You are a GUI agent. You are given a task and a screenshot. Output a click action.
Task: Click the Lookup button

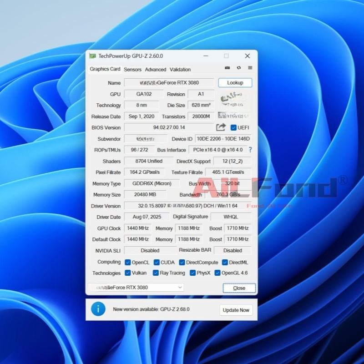pos(235,83)
